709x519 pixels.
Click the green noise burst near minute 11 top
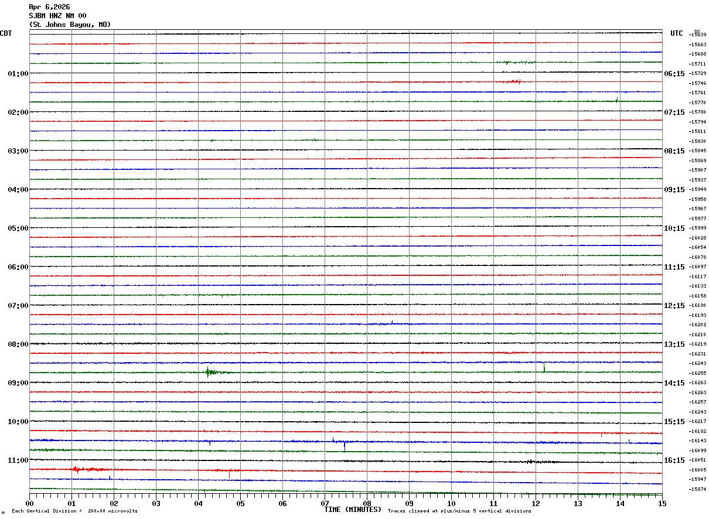click(516, 62)
